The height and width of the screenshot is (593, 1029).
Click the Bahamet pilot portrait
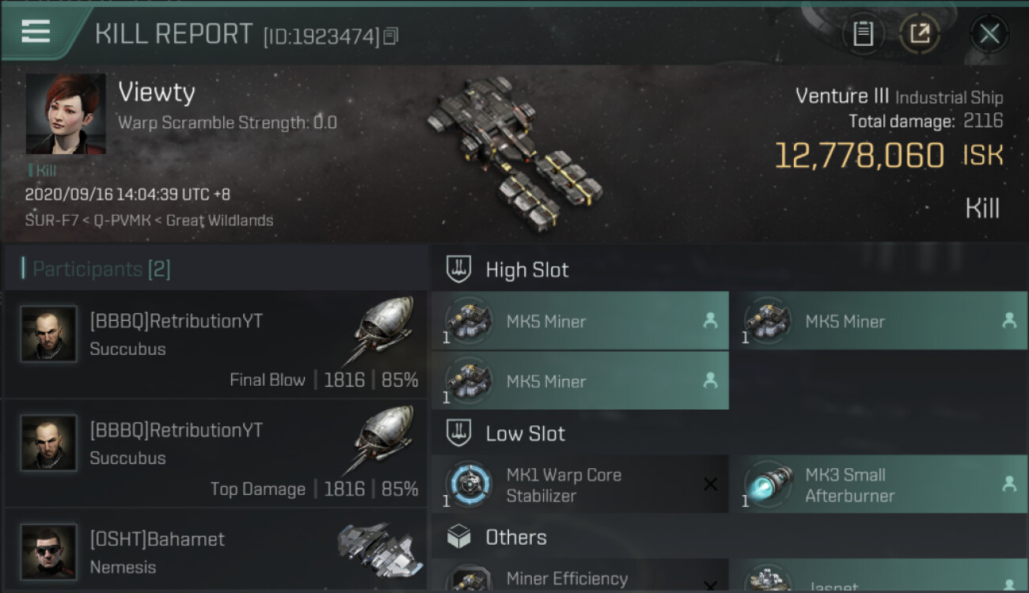coord(49,552)
